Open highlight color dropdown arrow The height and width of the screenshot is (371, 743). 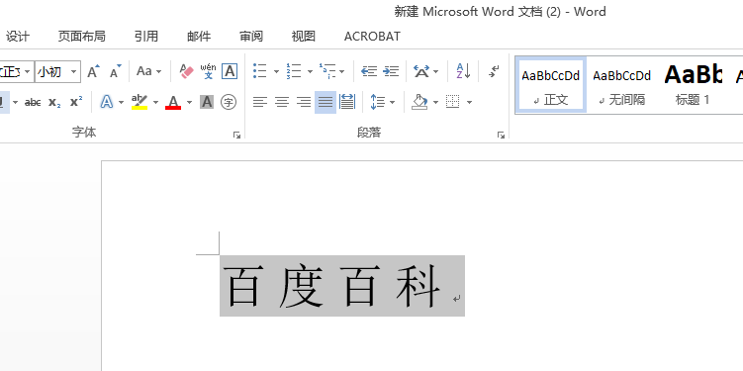click(x=155, y=102)
